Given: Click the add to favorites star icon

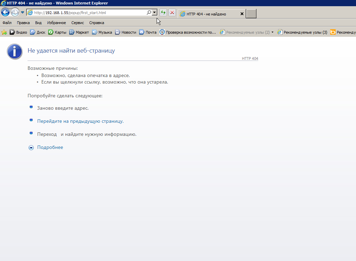Looking at the screenshot, I should click(x=4, y=32).
